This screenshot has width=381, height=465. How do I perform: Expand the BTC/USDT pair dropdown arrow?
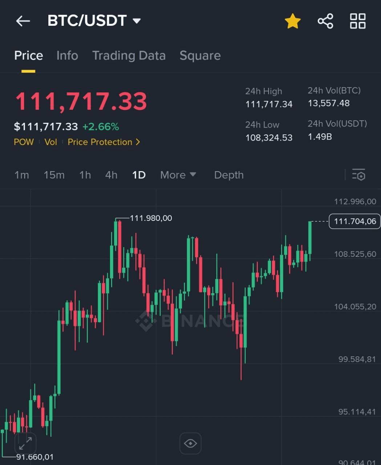(x=137, y=21)
